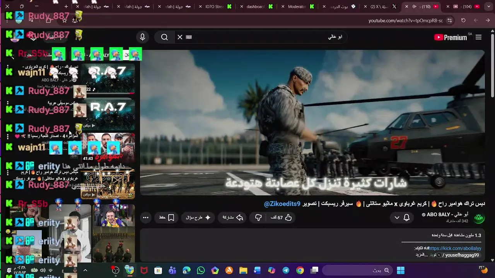Launch Google Chrome from taskbar
Image resolution: width=495 pixels, height=278 pixels.
click(300, 271)
